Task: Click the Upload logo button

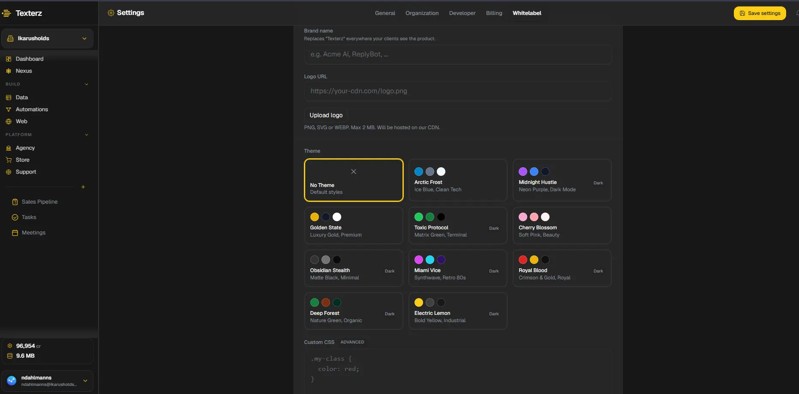Action: coord(326,115)
